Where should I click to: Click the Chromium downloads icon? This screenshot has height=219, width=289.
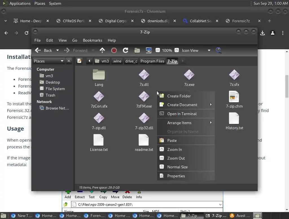coord(262,33)
